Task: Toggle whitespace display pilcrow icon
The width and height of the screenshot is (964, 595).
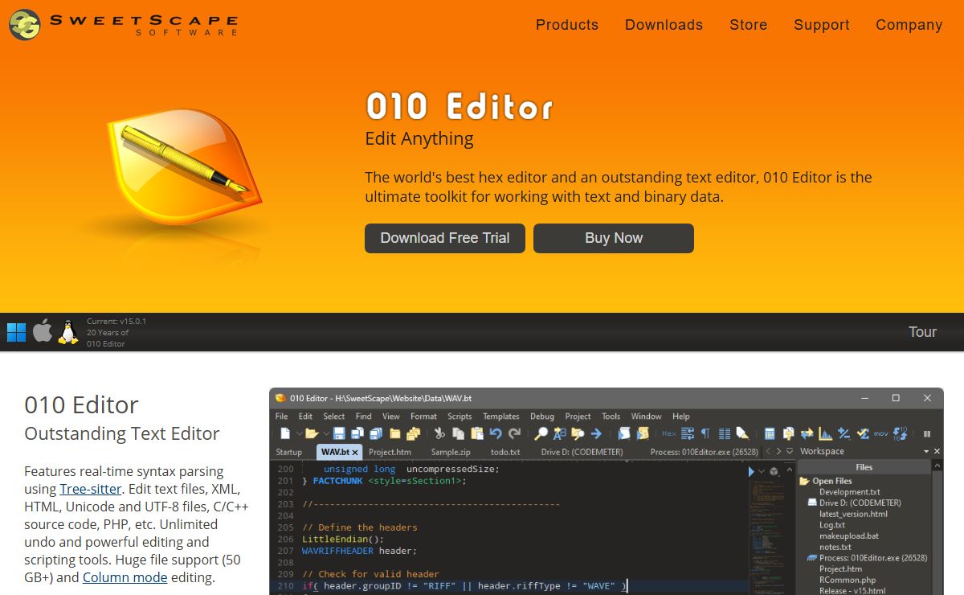Action: pos(705,433)
